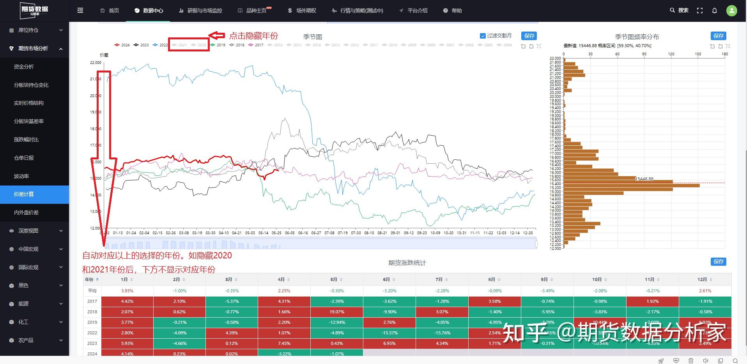Screen dimensions: 747x364
Task: Click the stacked windows icon in the bottom bar
Action: 720,361
